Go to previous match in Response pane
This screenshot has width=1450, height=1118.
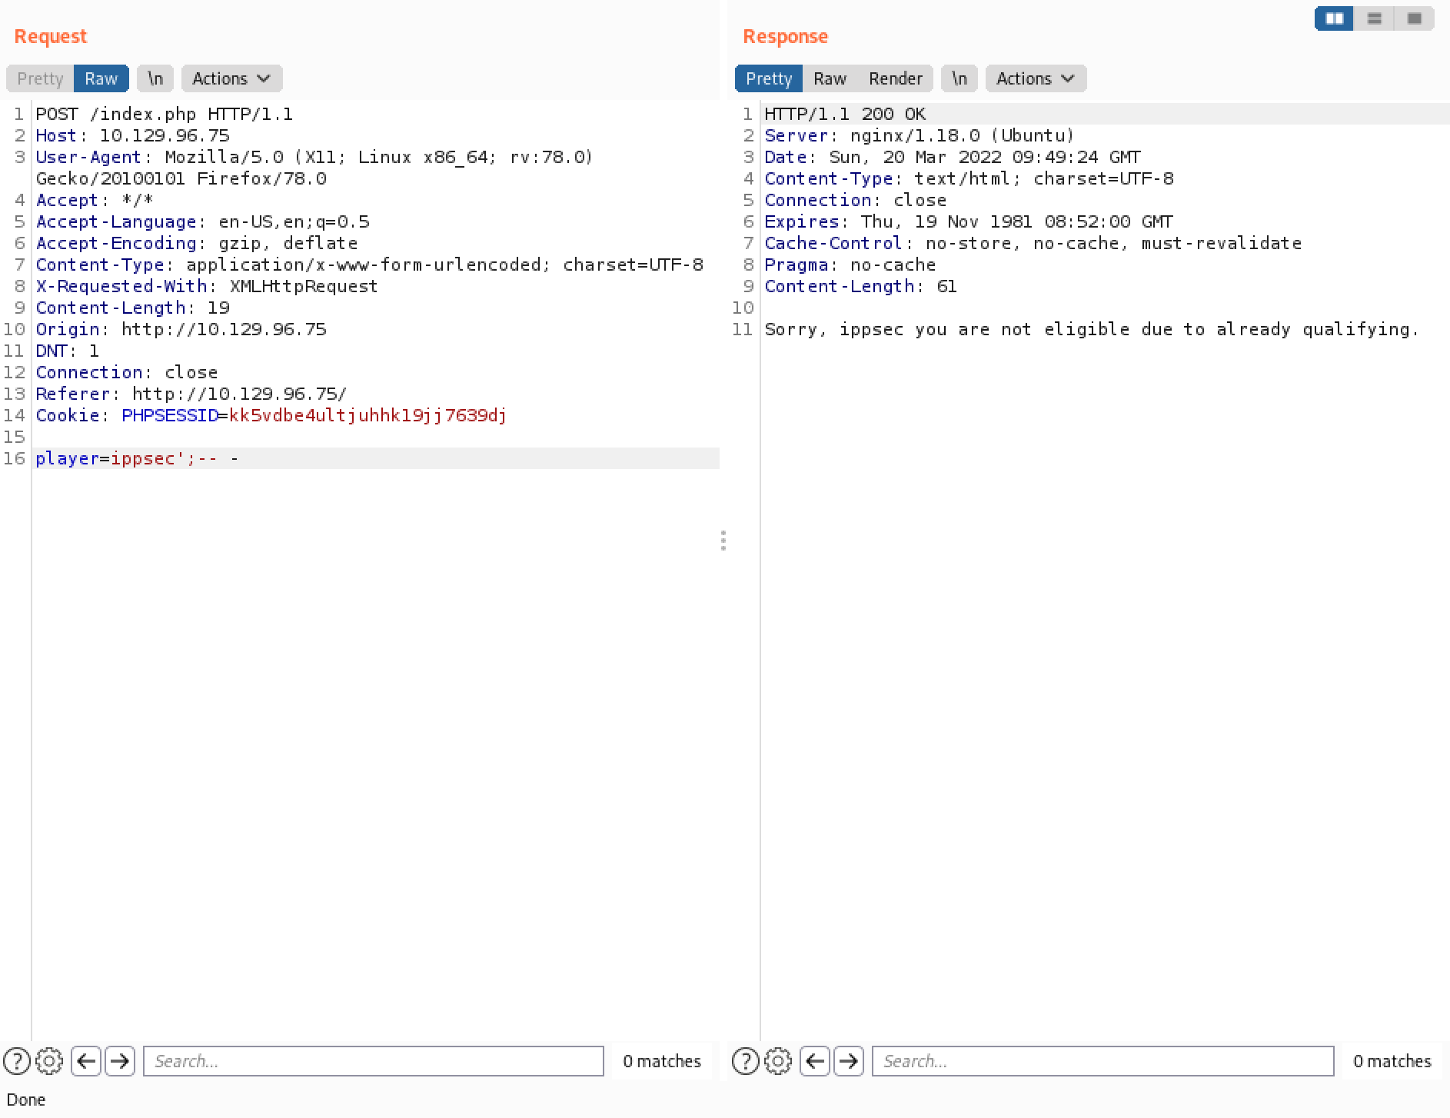[x=815, y=1061]
